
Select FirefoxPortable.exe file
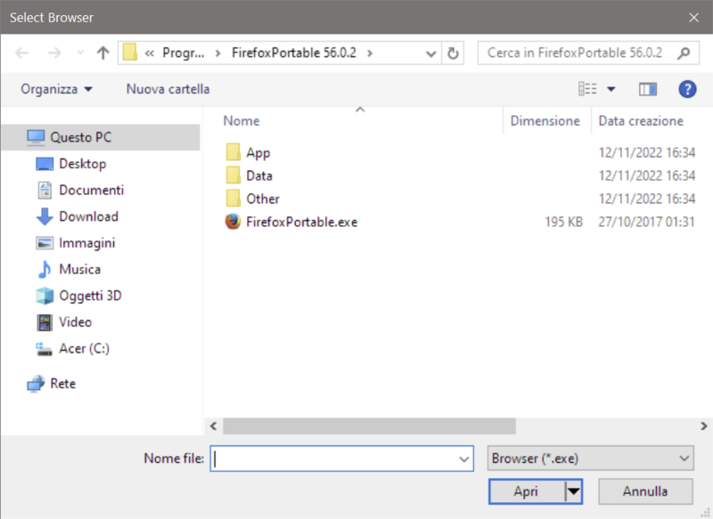(x=302, y=222)
